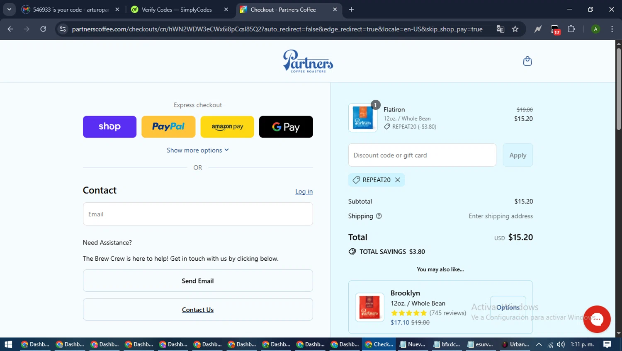Switch to Verify Codes SimplyCodes tab
Screen dimensions: 622x351
(177, 10)
